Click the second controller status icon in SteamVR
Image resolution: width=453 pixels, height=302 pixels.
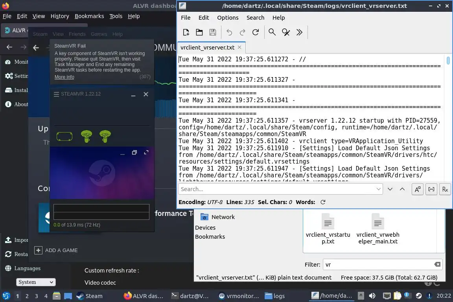pyautogui.click(x=105, y=136)
